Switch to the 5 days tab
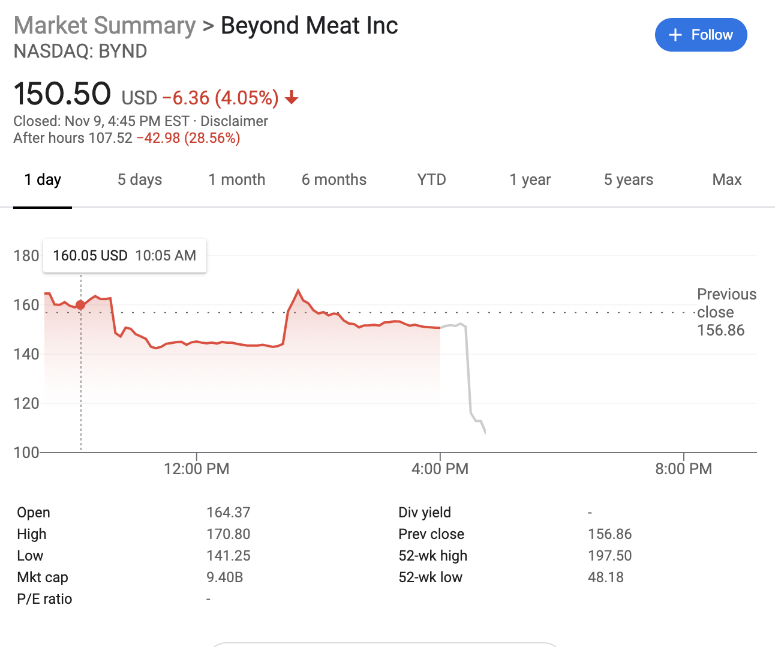Viewport: 775px width, 647px height. 140,180
